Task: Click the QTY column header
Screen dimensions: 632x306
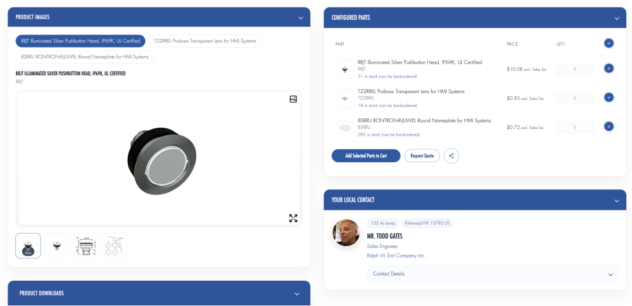Action: pos(560,44)
